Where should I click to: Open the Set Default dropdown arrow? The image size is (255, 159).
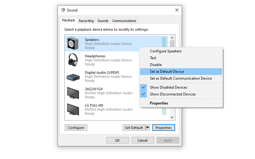148,128
